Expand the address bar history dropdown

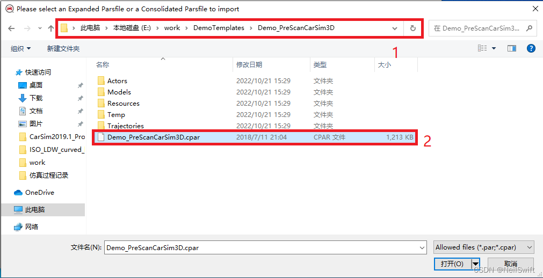click(x=394, y=28)
